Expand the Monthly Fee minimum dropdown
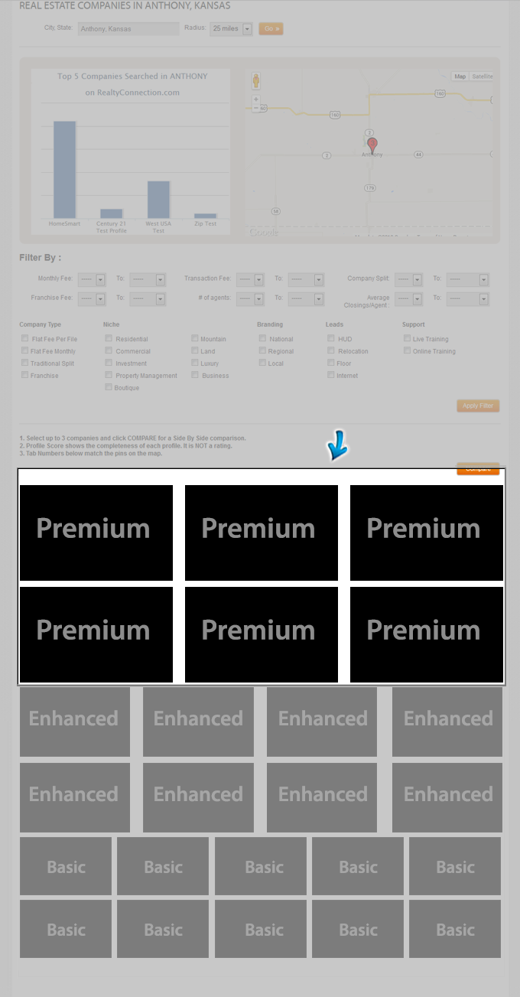520x997 pixels. click(x=91, y=280)
